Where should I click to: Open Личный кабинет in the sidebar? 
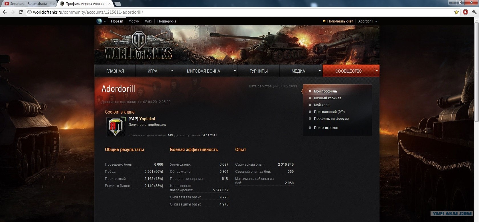click(327, 98)
